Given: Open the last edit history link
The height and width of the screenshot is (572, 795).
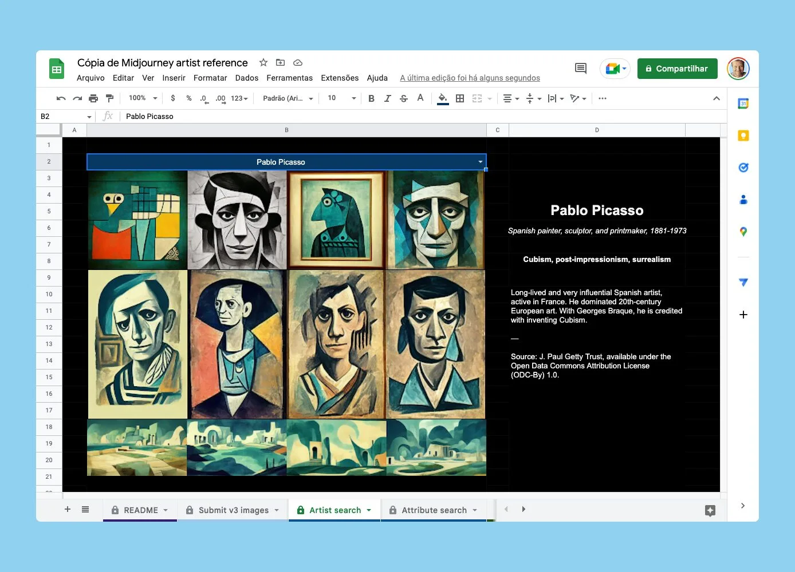Looking at the screenshot, I should coord(470,78).
